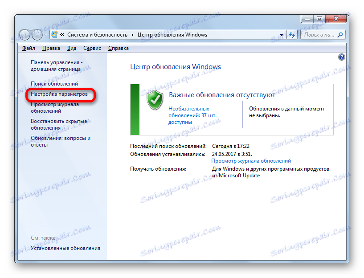Click the back navigation arrow button
364x278 pixels.
(x=25, y=35)
